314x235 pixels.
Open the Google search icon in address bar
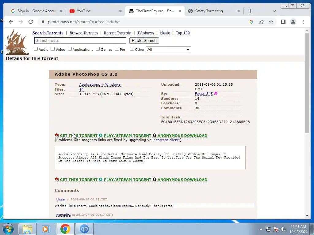(x=251, y=22)
